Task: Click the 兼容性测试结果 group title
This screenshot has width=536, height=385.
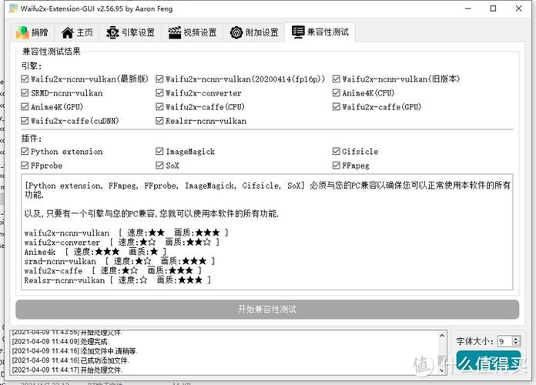Action: coord(52,52)
